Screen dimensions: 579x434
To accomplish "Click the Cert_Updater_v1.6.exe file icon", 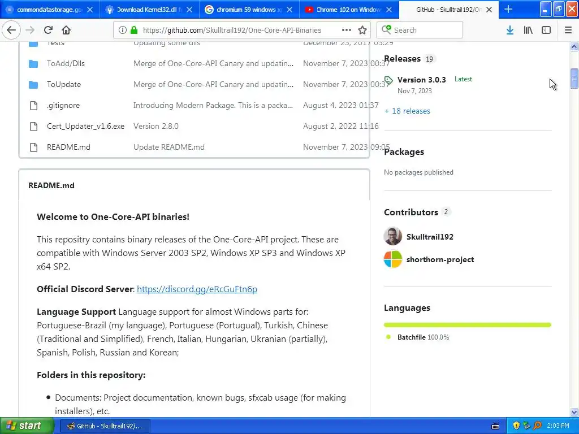I will point(33,126).
